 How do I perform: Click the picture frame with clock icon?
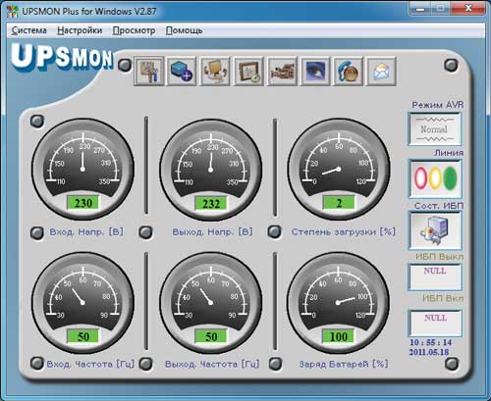[248, 72]
